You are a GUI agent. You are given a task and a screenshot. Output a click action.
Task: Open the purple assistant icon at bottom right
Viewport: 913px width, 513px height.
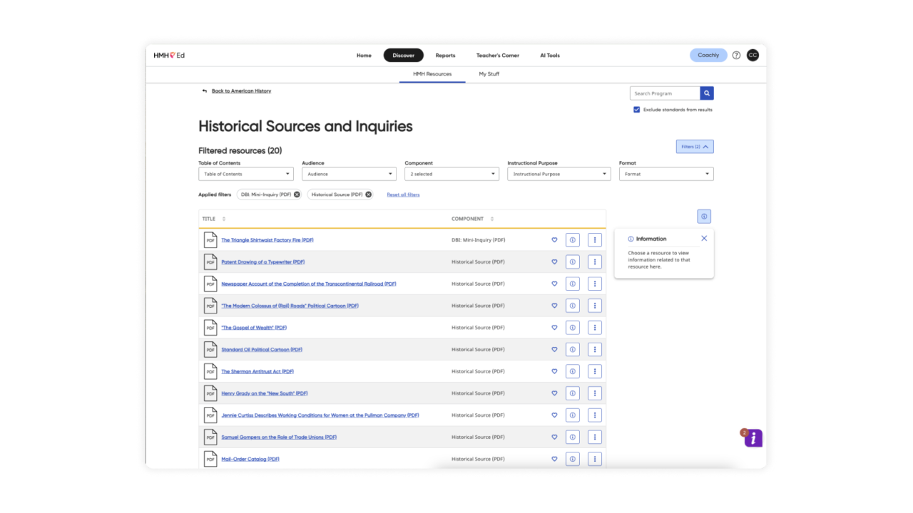[753, 438]
